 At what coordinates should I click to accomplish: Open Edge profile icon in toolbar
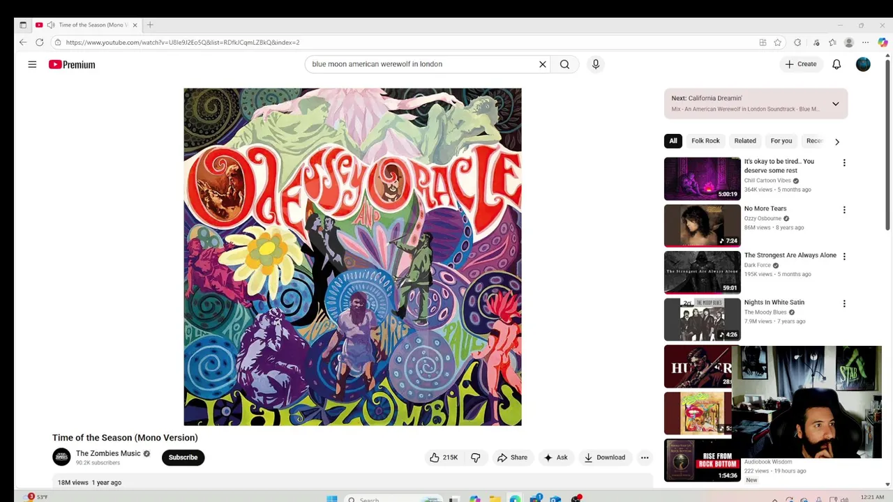click(x=849, y=43)
